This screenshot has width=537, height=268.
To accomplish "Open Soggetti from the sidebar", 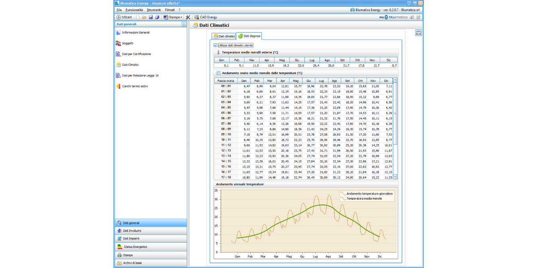I will point(127,43).
